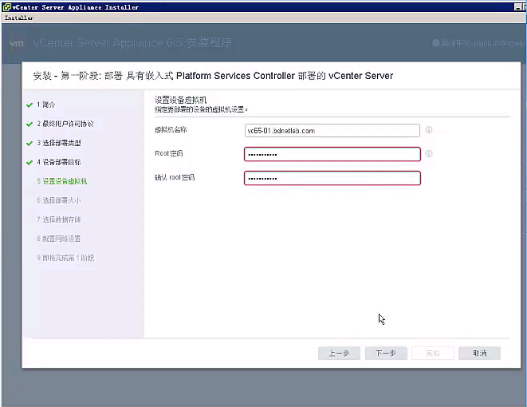Go to step 1 简介
The image size is (527, 407).
click(x=46, y=105)
